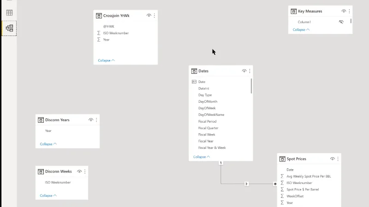
Task: Click the Spot Prices table icon
Action: (x=282, y=159)
